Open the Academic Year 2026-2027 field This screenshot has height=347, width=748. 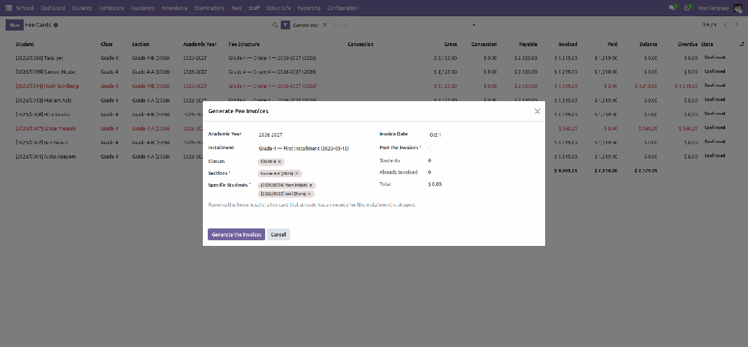pos(315,135)
